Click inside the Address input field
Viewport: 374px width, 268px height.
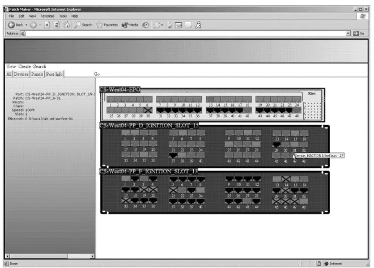click(x=183, y=33)
